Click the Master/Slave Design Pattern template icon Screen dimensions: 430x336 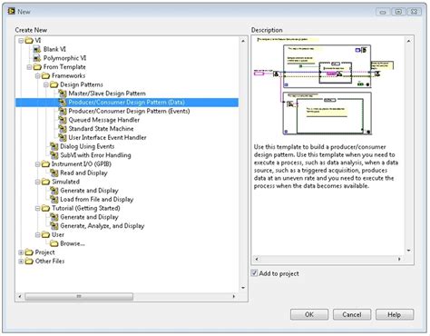point(63,94)
